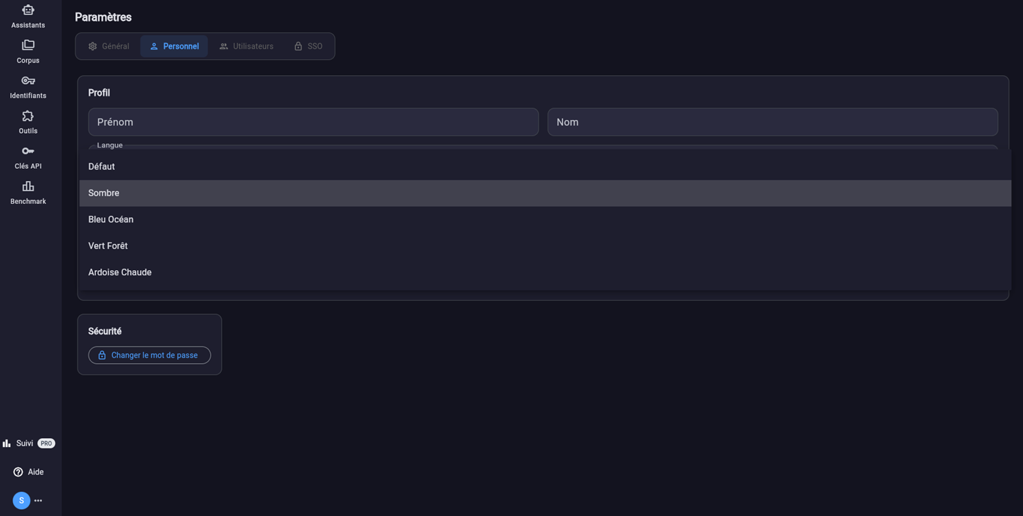Open the Assistants section robot icon
The height and width of the screenshot is (516, 1023).
(x=28, y=10)
